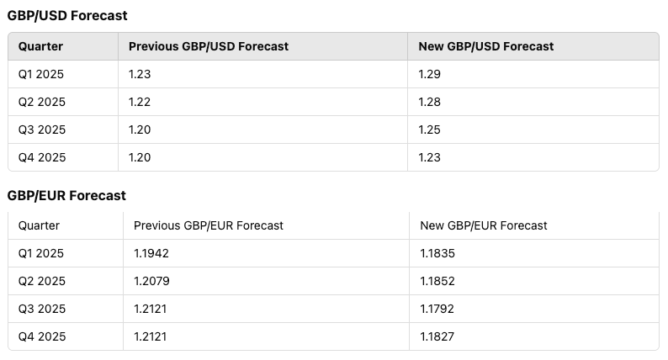Select the Previous GBP/EUR Forecast column header

point(209,225)
